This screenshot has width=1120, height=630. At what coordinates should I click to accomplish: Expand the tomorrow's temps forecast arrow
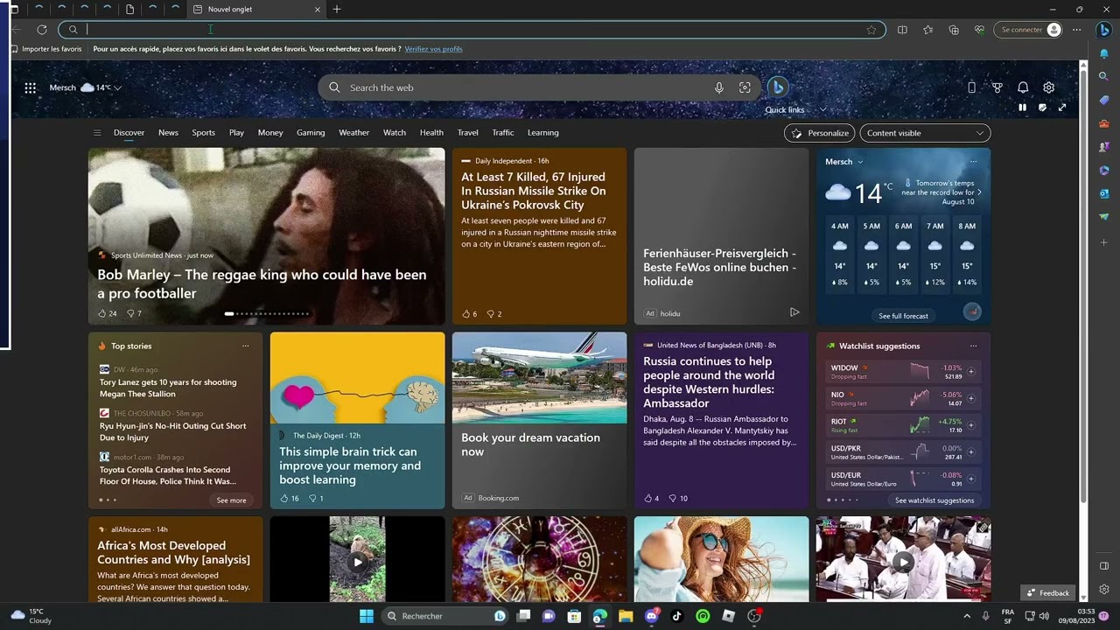pos(979,192)
